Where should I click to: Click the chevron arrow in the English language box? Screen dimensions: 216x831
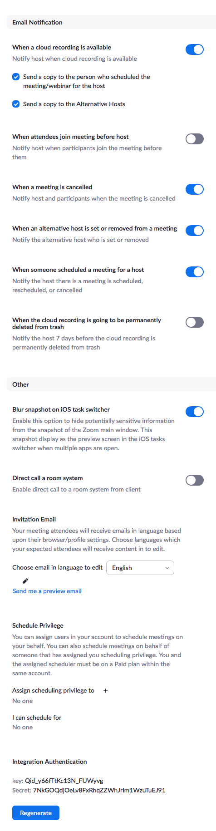point(167,568)
